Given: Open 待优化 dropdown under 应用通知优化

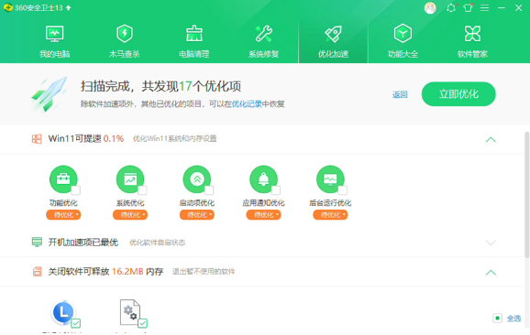Looking at the screenshot, I should (x=264, y=214).
